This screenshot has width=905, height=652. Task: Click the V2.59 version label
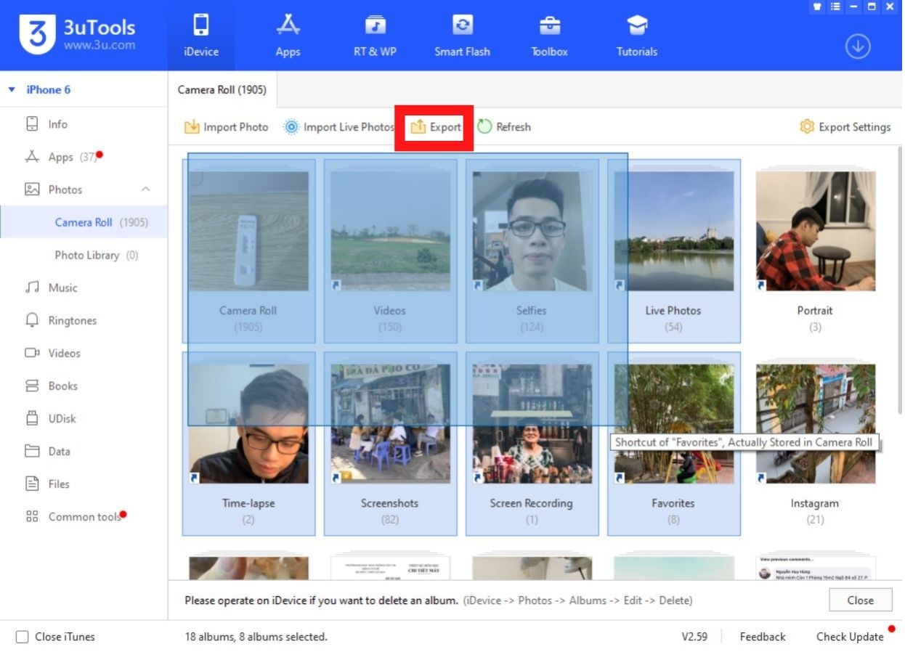click(694, 637)
